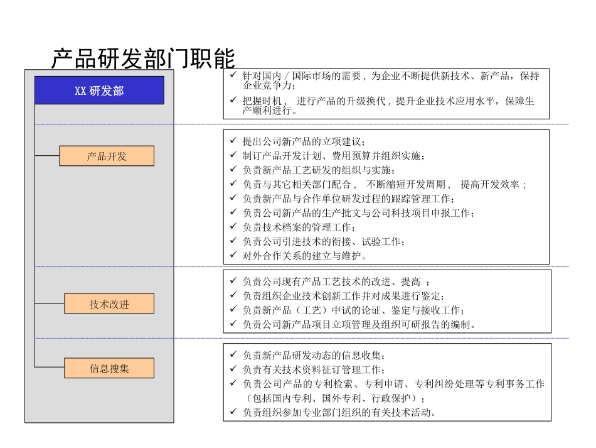This screenshot has height=448, width=596.
Task: Click the line 对外合作关系的建立与维护
Action: pos(304,256)
